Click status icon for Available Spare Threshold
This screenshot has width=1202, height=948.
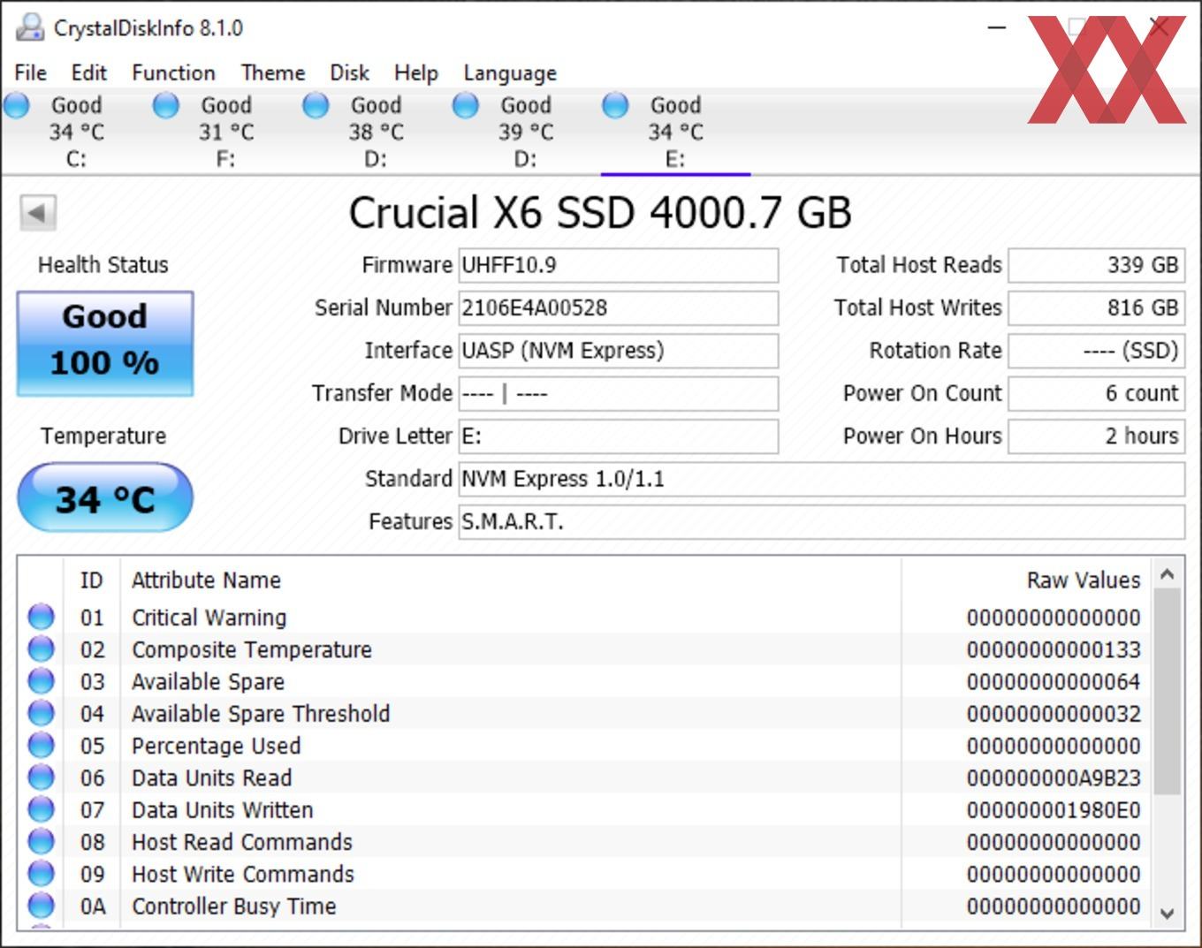tap(41, 713)
